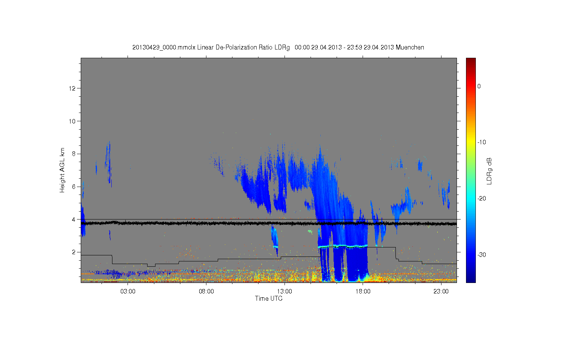The width and height of the screenshot is (566, 340).
Task: Click the cyan melting layer band near 2 km
Action: tap(343, 246)
